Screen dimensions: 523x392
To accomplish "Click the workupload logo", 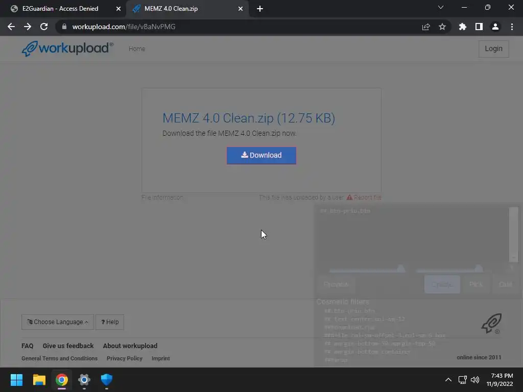I will 67,48.
